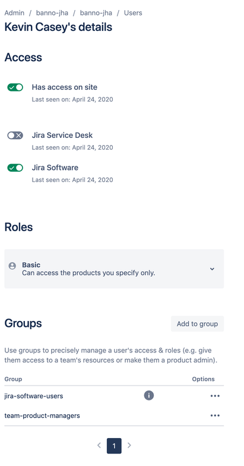Click the Add to group button
Screen dimensions: 244x466
tap(197, 323)
